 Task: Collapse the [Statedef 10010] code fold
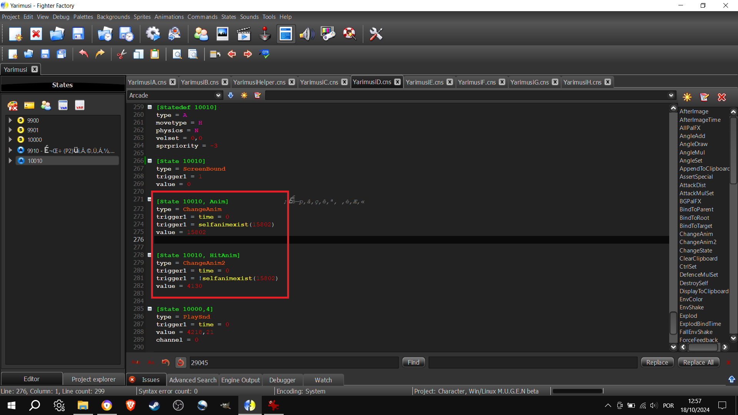tap(150, 107)
